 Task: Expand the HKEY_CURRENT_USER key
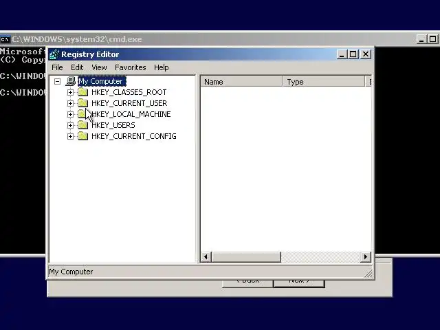[x=70, y=103]
